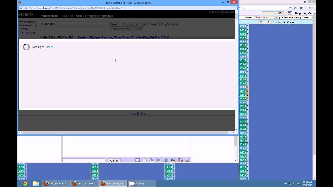Open the Reprint link in drug profile
This screenshot has width=333, height=187.
coord(82,37)
